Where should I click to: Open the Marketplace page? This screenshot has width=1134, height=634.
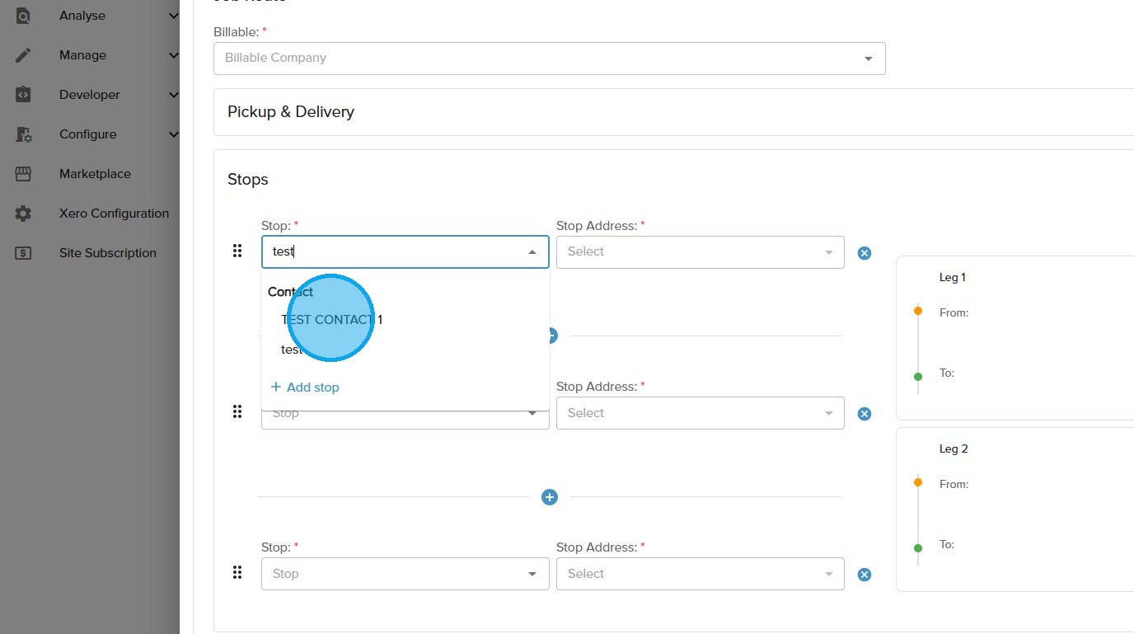95,174
